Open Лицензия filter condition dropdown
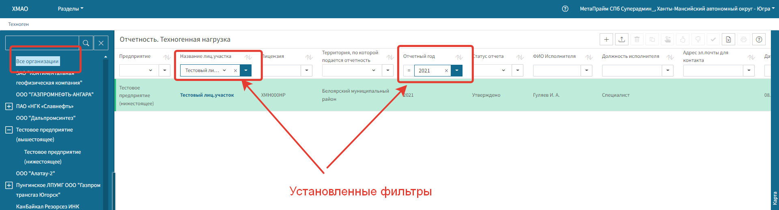This screenshot has width=779, height=210. point(307,70)
